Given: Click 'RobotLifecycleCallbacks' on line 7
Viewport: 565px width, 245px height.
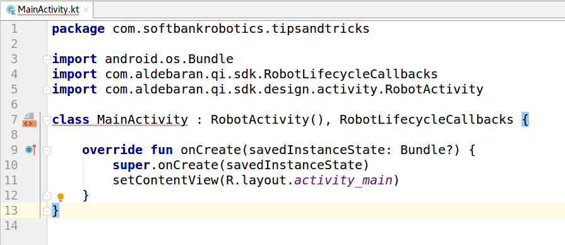Looking at the screenshot, I should click(426, 119).
